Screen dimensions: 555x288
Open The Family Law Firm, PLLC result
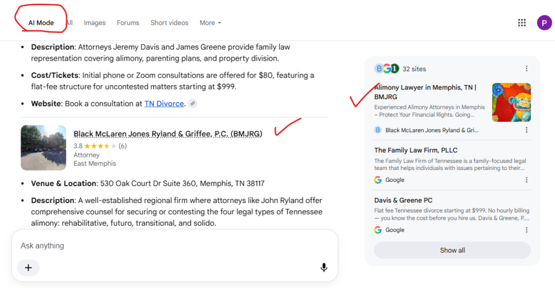point(416,150)
